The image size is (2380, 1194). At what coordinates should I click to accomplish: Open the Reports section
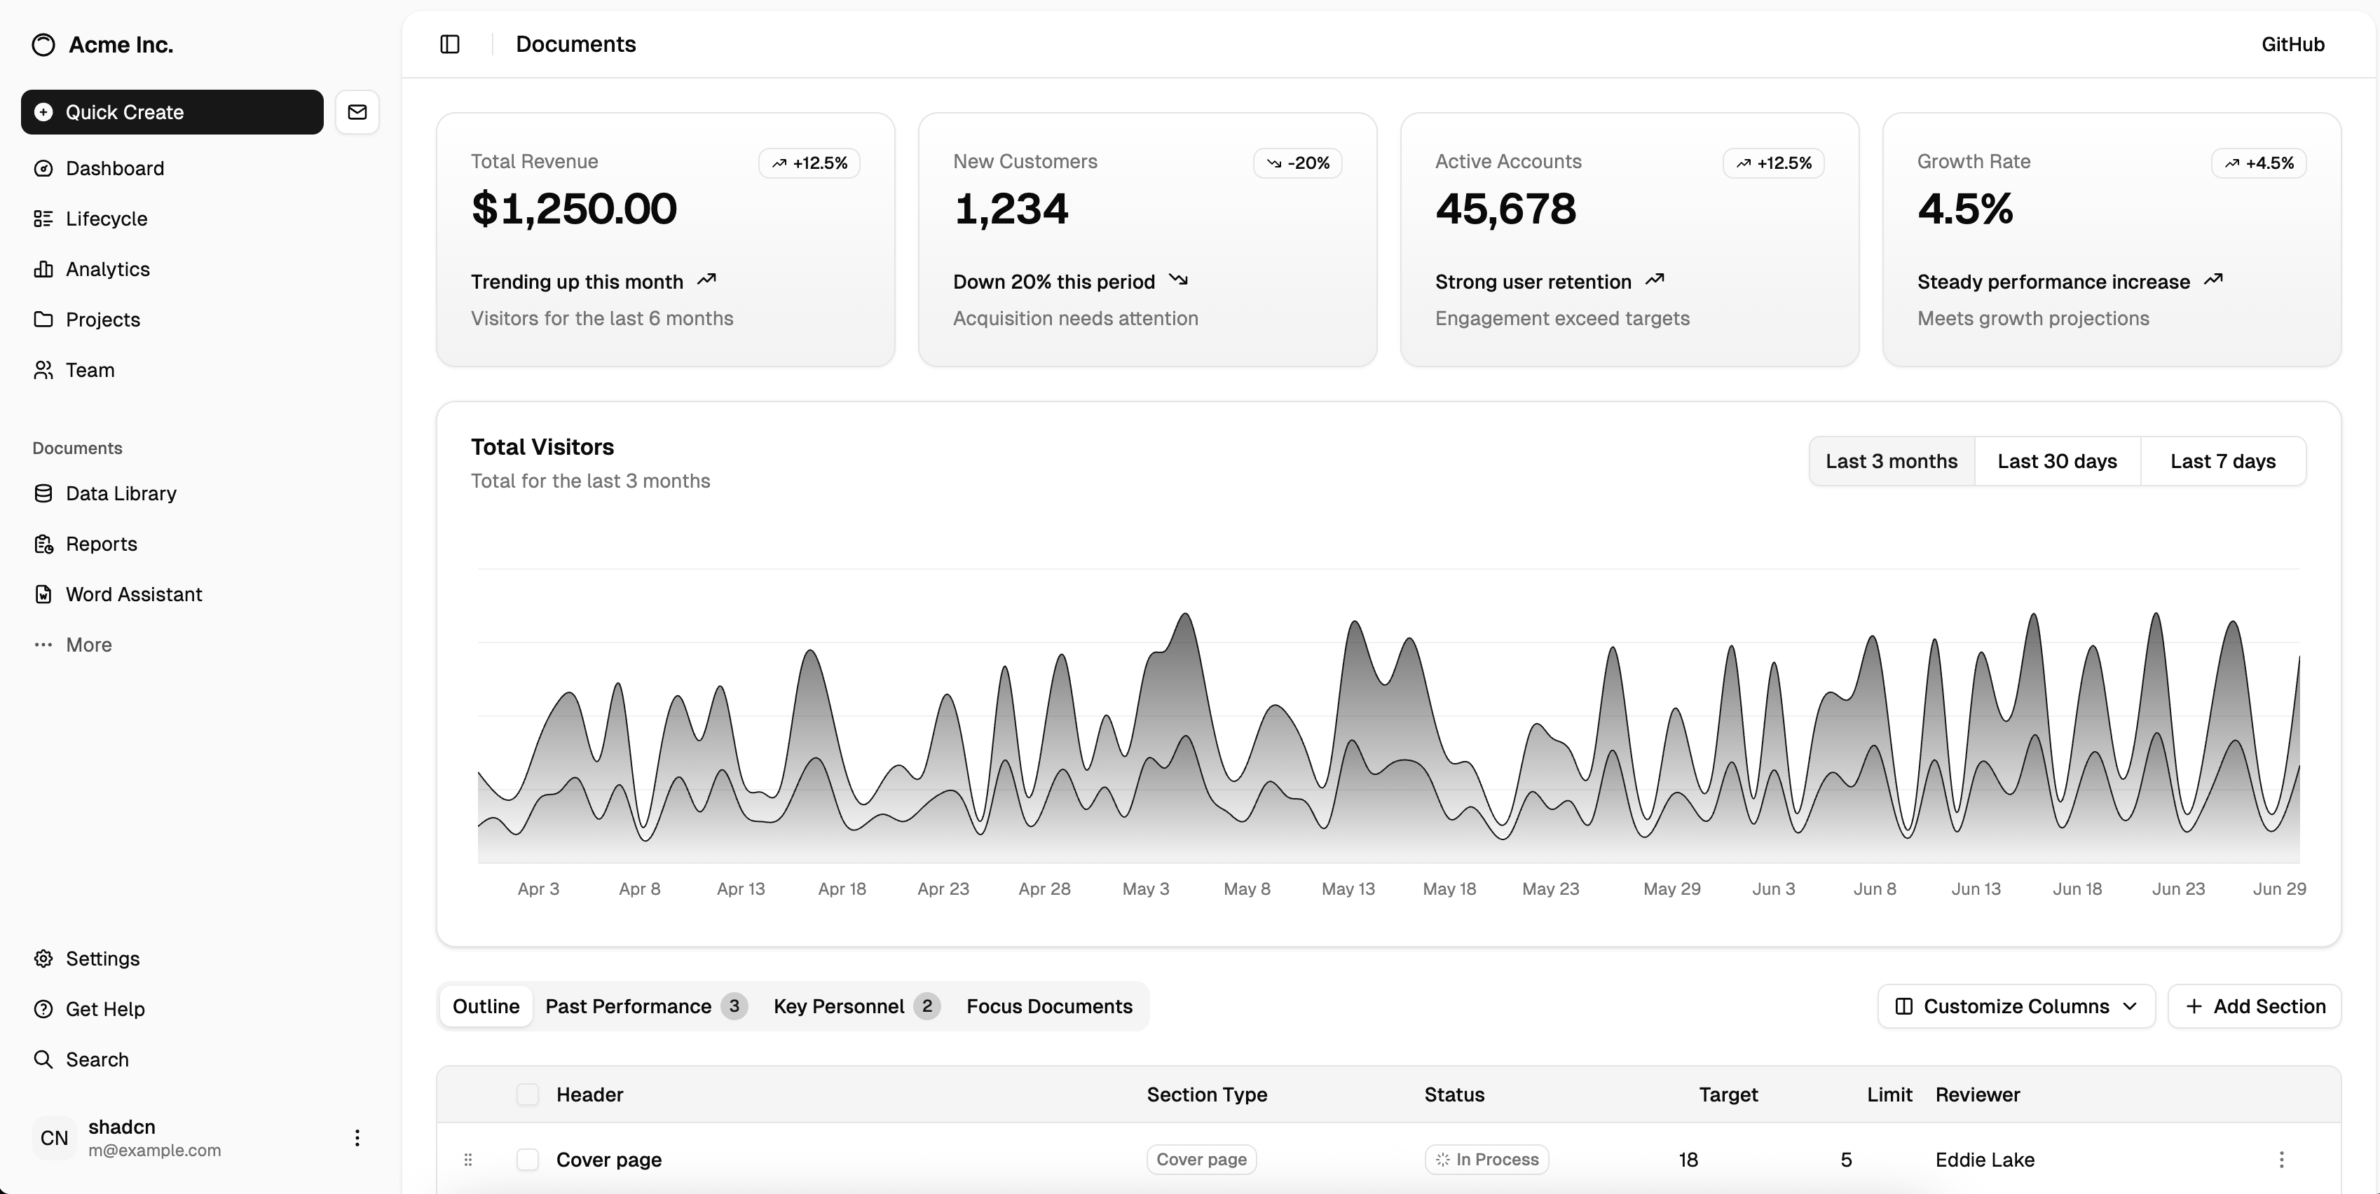(102, 544)
